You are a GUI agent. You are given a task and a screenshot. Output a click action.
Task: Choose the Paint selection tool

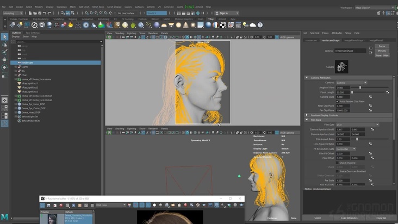5,52
